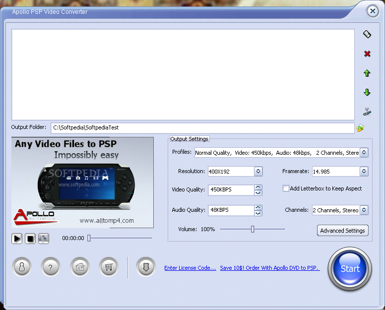385x310 pixels.
Task: Click the Video Quality 450KBPS field
Action: point(231,190)
